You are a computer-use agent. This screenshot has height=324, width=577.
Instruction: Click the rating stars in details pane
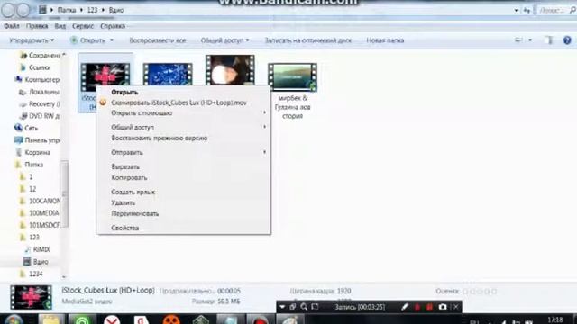point(480,292)
